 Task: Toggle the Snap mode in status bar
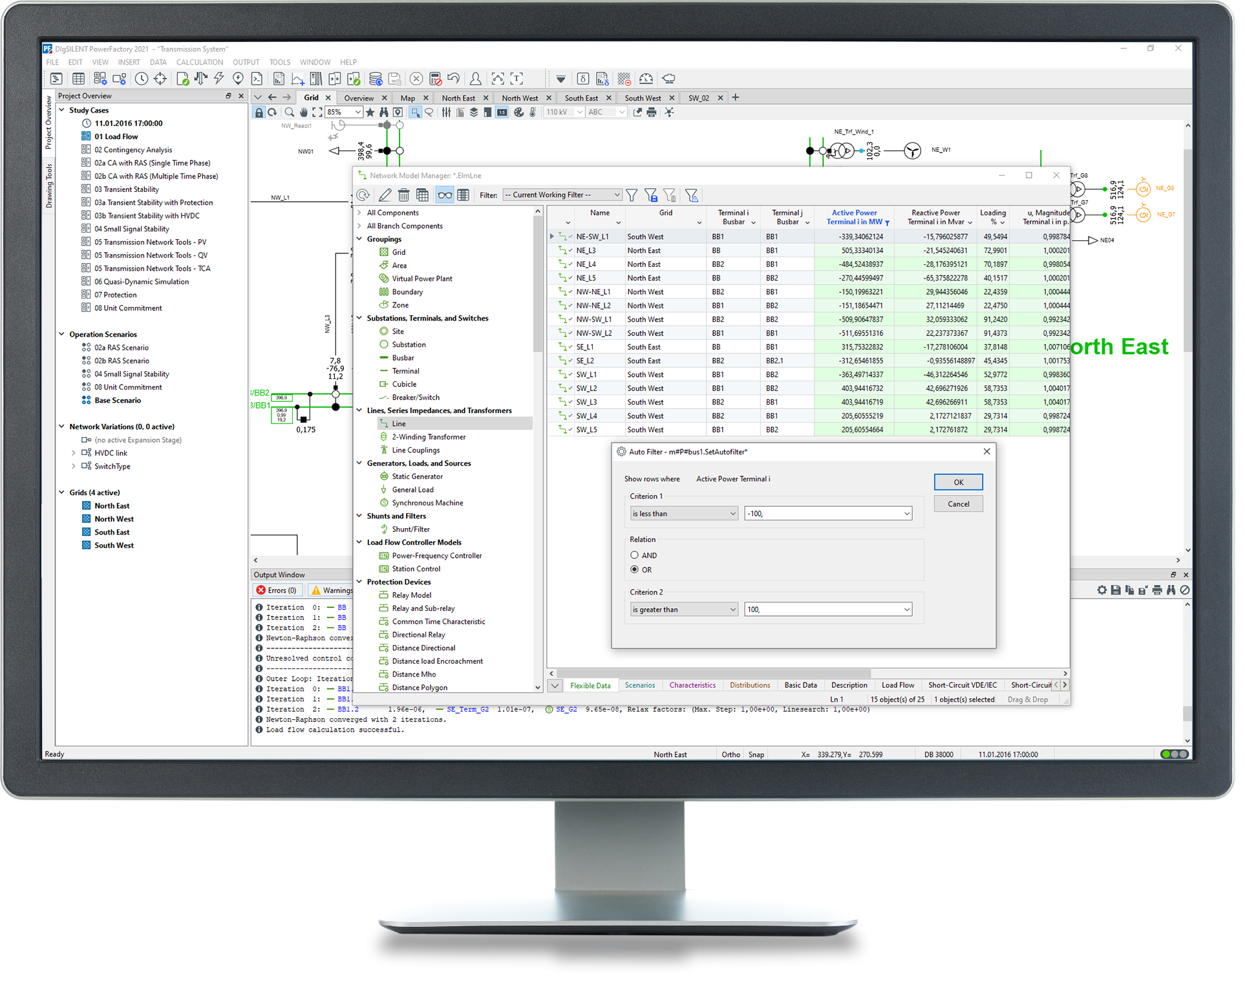757,755
